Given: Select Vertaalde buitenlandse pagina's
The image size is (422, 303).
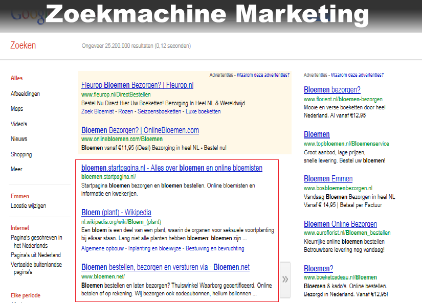Looking at the screenshot, I should pos(36,268).
